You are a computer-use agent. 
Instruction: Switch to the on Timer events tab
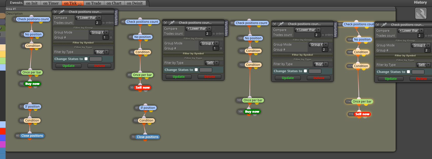coord(51,3)
